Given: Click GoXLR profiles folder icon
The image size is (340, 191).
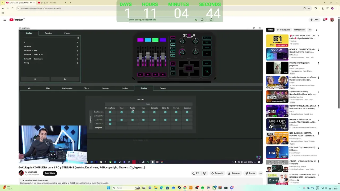Looking at the screenshot, I should [x=78, y=38].
